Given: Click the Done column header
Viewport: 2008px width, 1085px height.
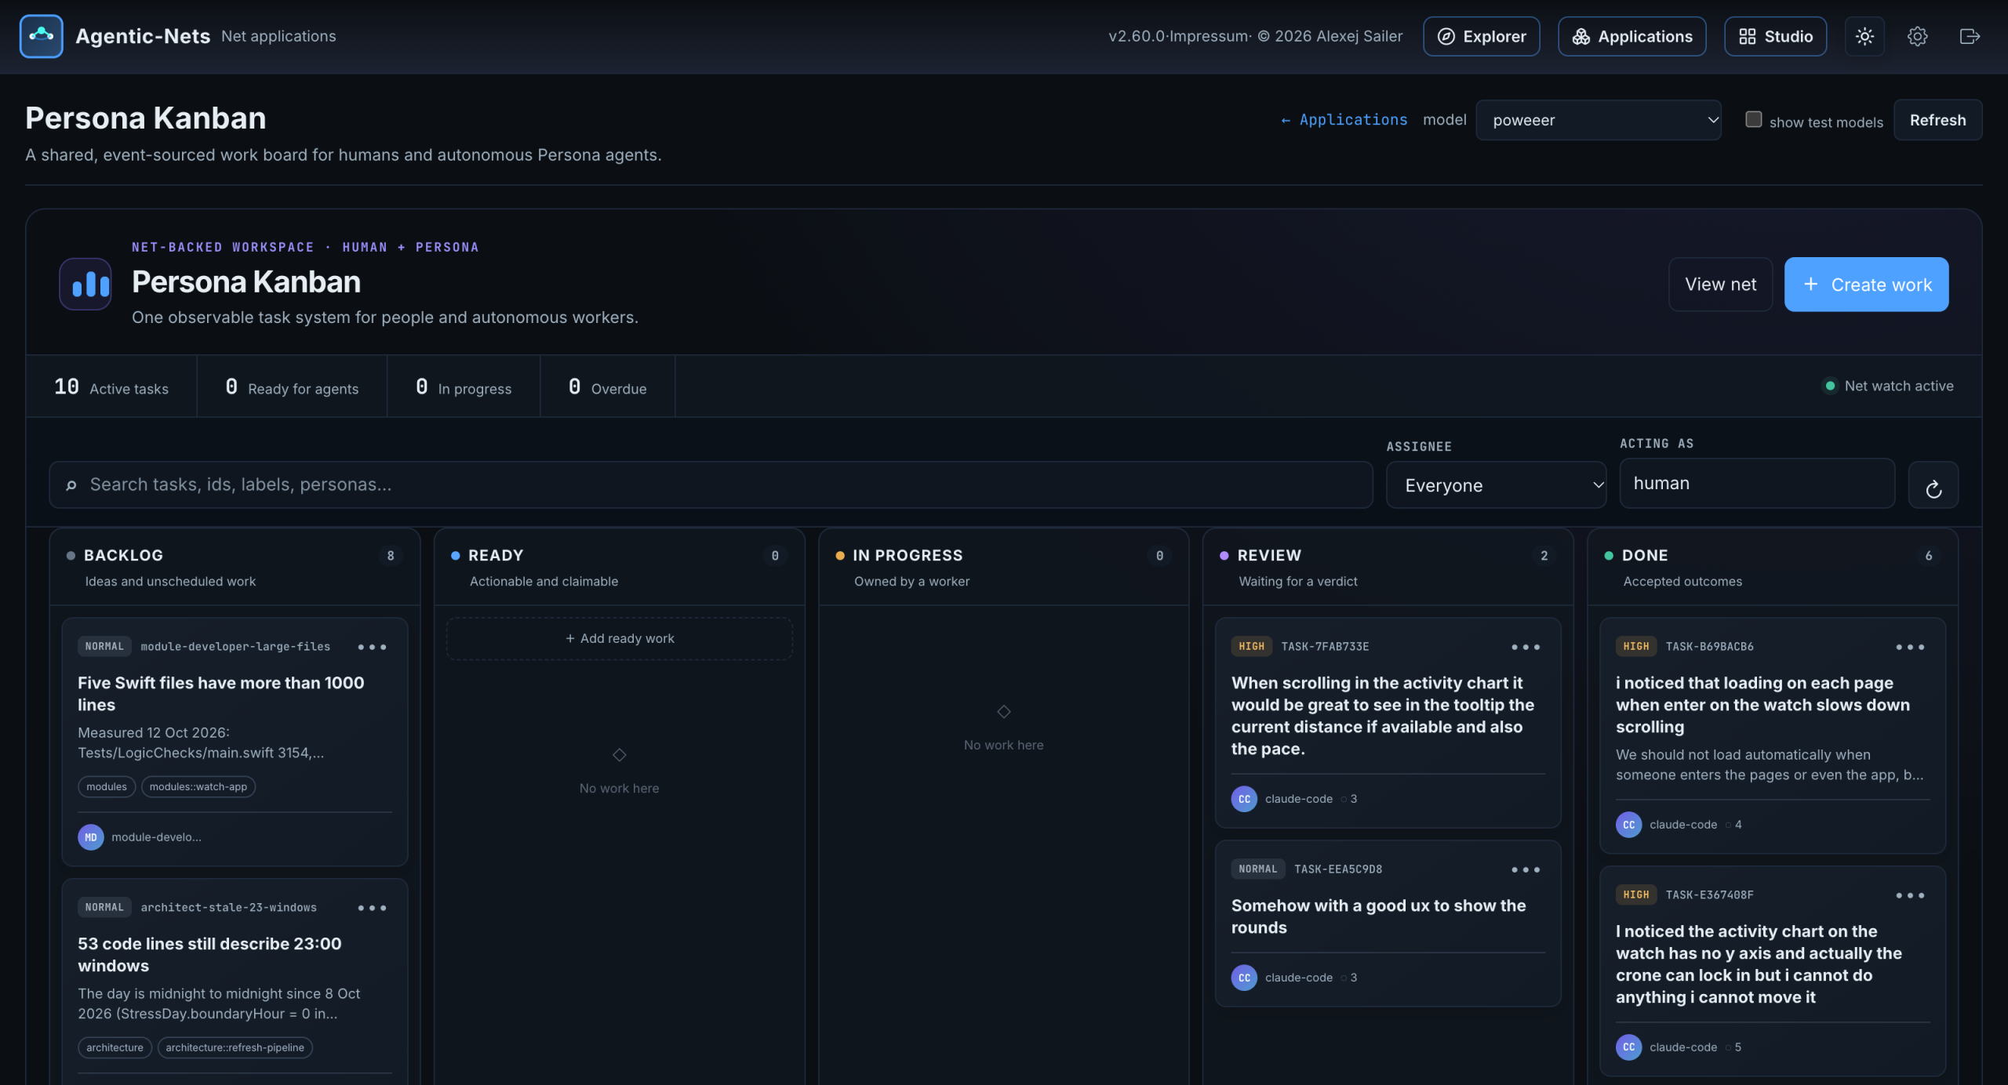Looking at the screenshot, I should coord(1773,567).
